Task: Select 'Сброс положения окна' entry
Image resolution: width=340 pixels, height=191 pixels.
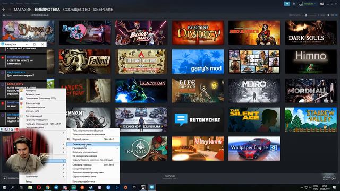Action: click(x=93, y=177)
